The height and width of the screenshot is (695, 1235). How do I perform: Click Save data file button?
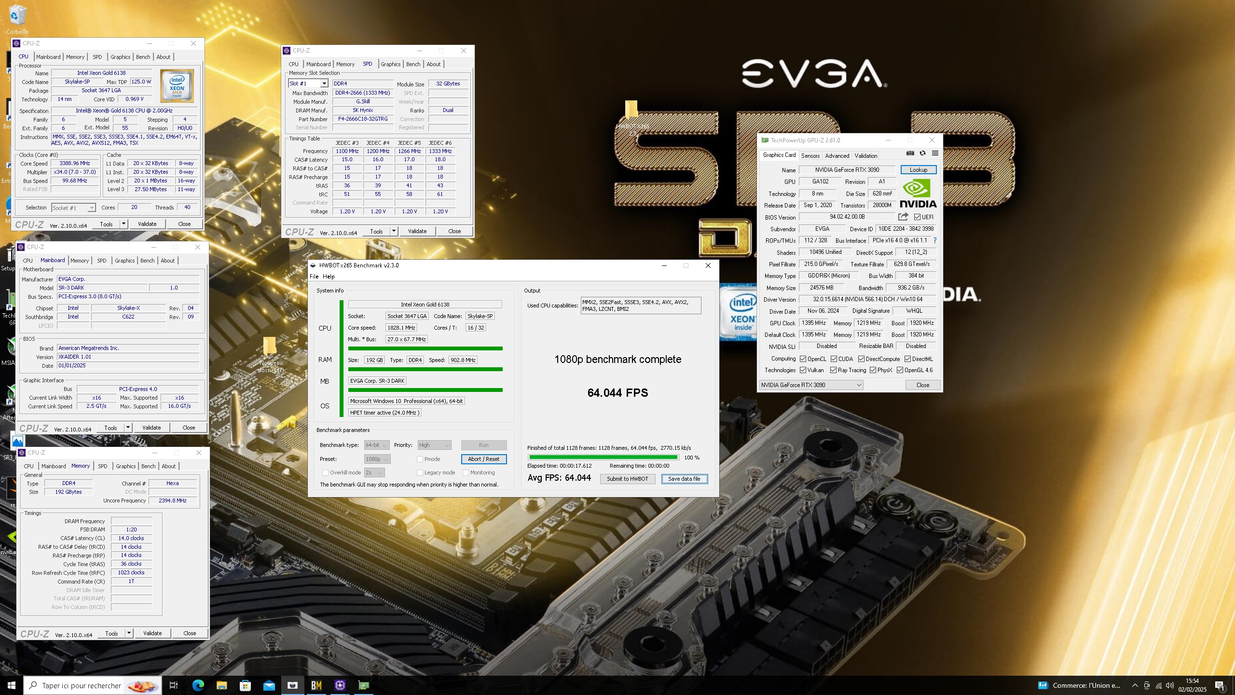(x=684, y=479)
